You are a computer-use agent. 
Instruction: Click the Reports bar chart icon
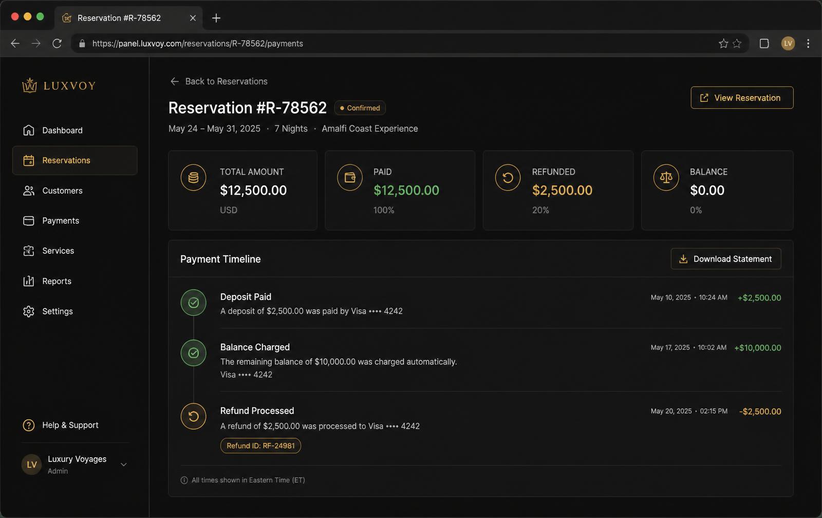click(x=29, y=281)
